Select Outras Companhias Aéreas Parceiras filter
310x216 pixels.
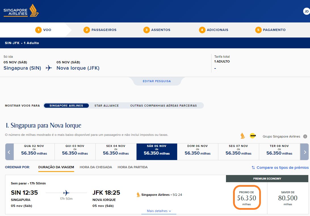(164, 106)
